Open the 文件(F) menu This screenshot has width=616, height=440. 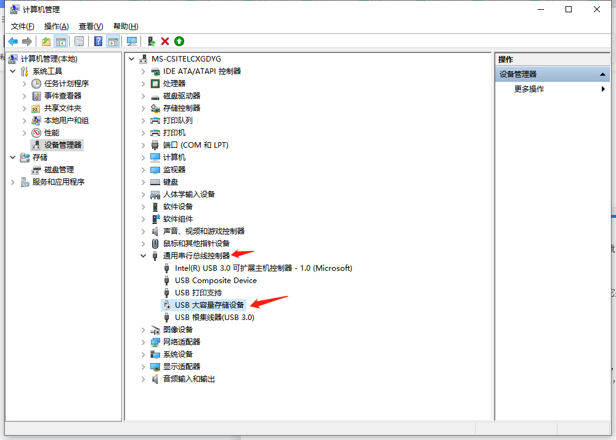(x=23, y=26)
